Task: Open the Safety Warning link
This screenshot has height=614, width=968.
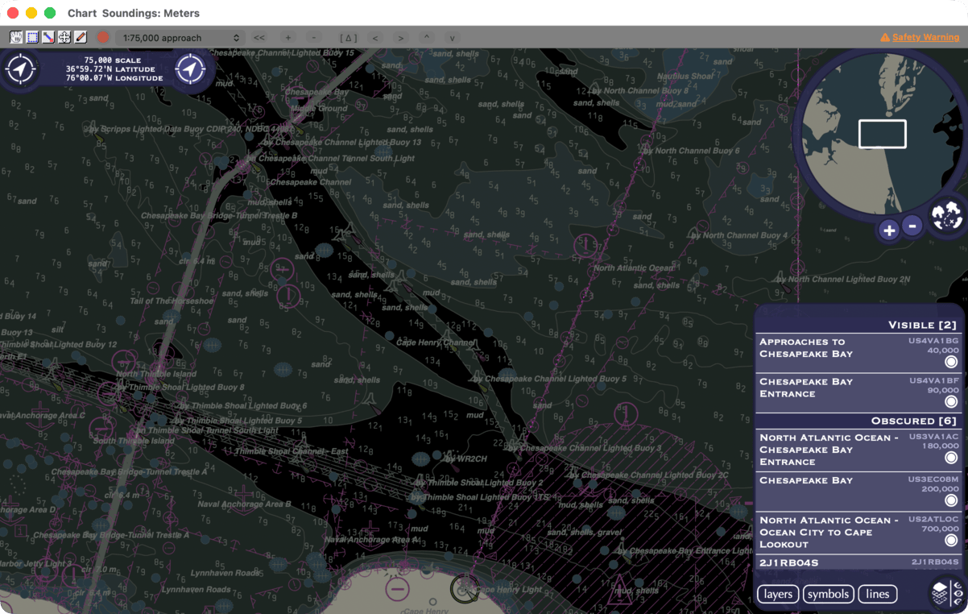Action: coord(920,37)
